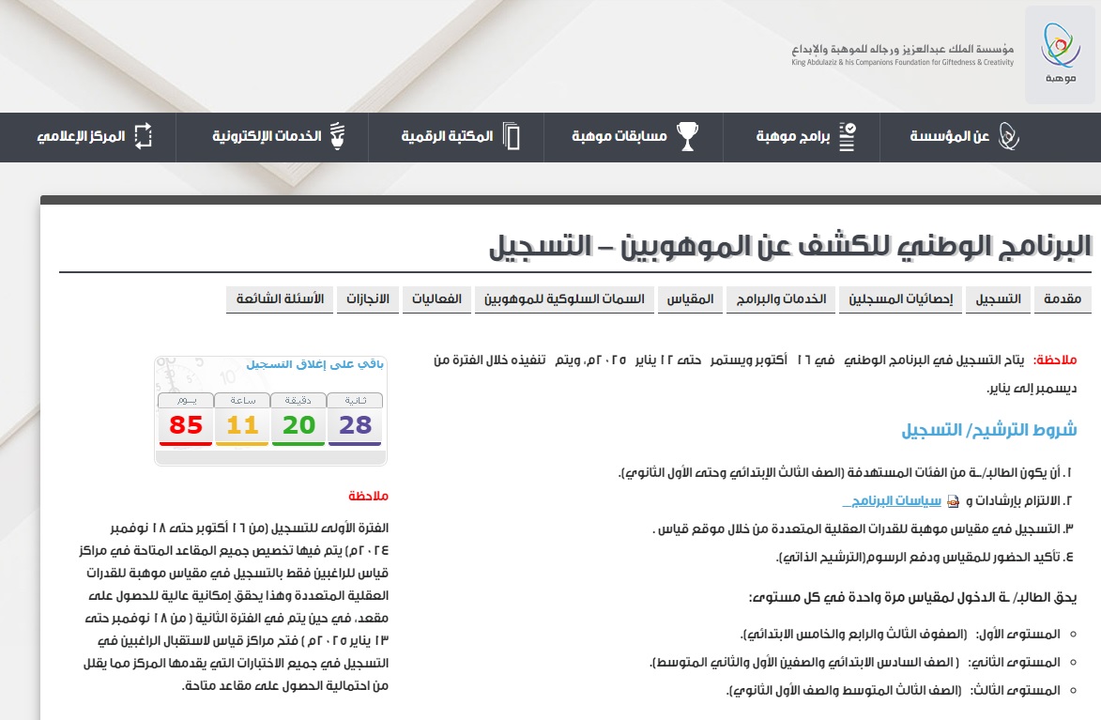Click the red ملاحظة heading above the side note
Viewport: 1101px width, 720px height.
[x=368, y=496]
